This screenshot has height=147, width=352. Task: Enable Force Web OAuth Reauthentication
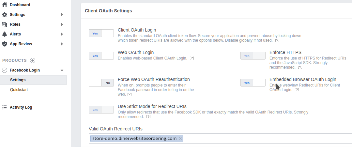(101, 83)
